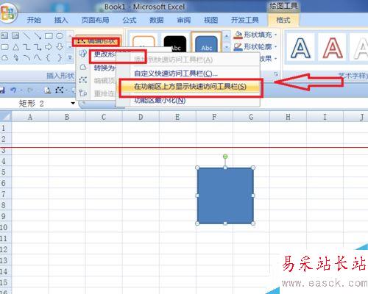This screenshot has height=294, width=368.
Task: Click the Shape Outline pen icon
Action: 238,46
